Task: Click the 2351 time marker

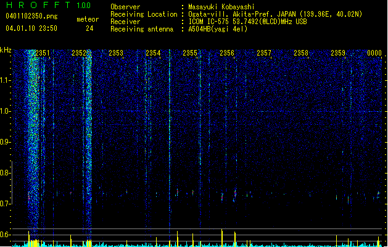Action: (43, 53)
